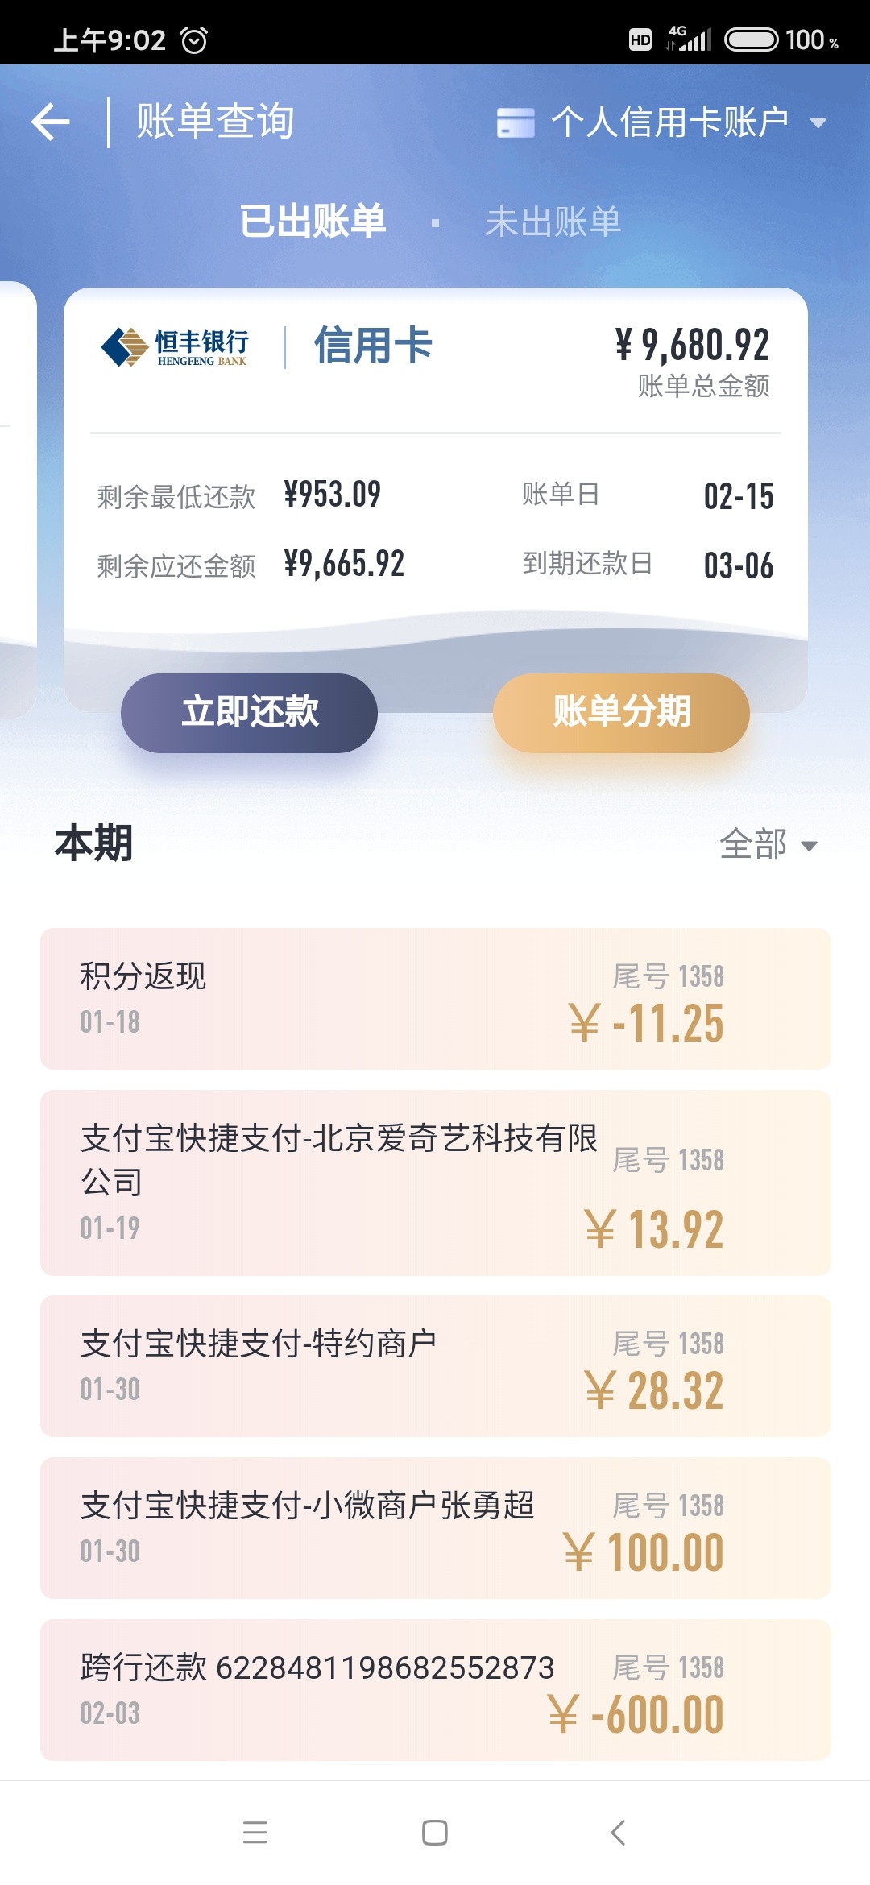Tap the alarm clock status icon

(194, 39)
